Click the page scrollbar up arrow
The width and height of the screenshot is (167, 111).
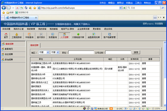click(x=165, y=42)
